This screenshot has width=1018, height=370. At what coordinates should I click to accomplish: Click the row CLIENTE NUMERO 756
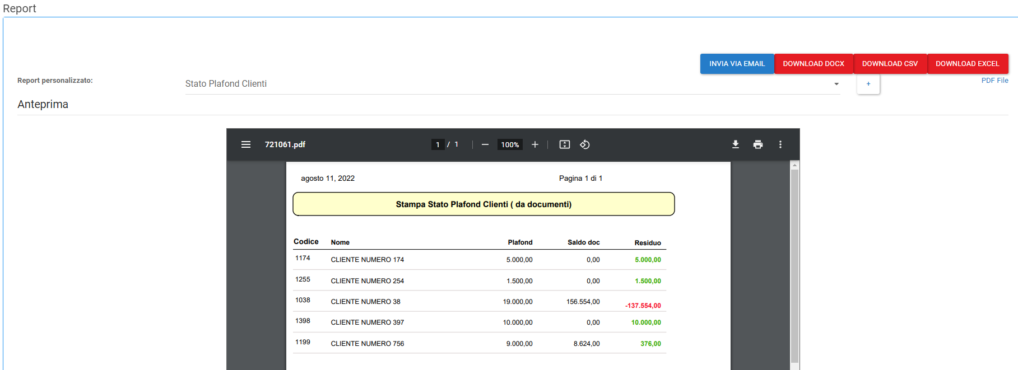pos(480,343)
